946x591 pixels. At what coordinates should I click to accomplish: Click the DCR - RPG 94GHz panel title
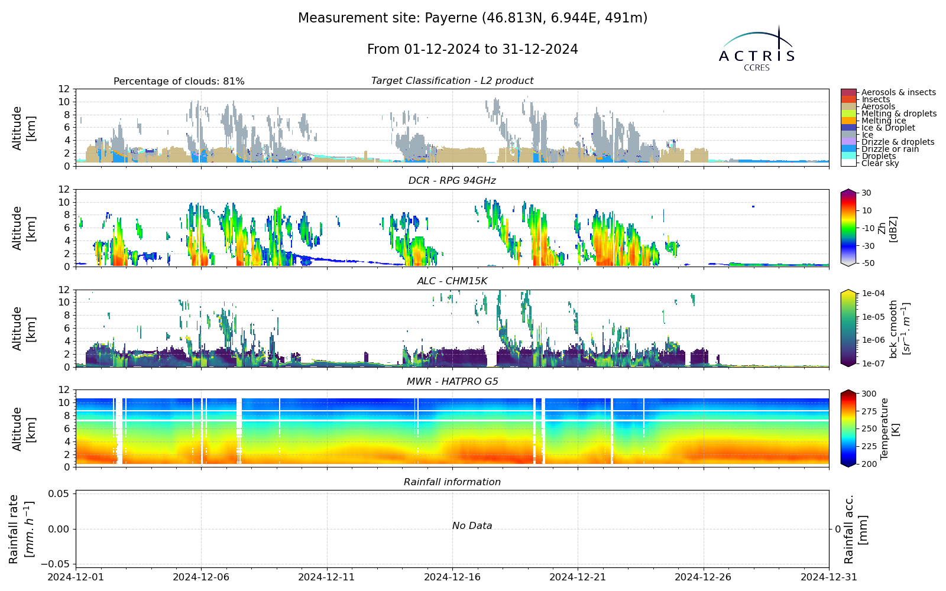click(x=452, y=181)
